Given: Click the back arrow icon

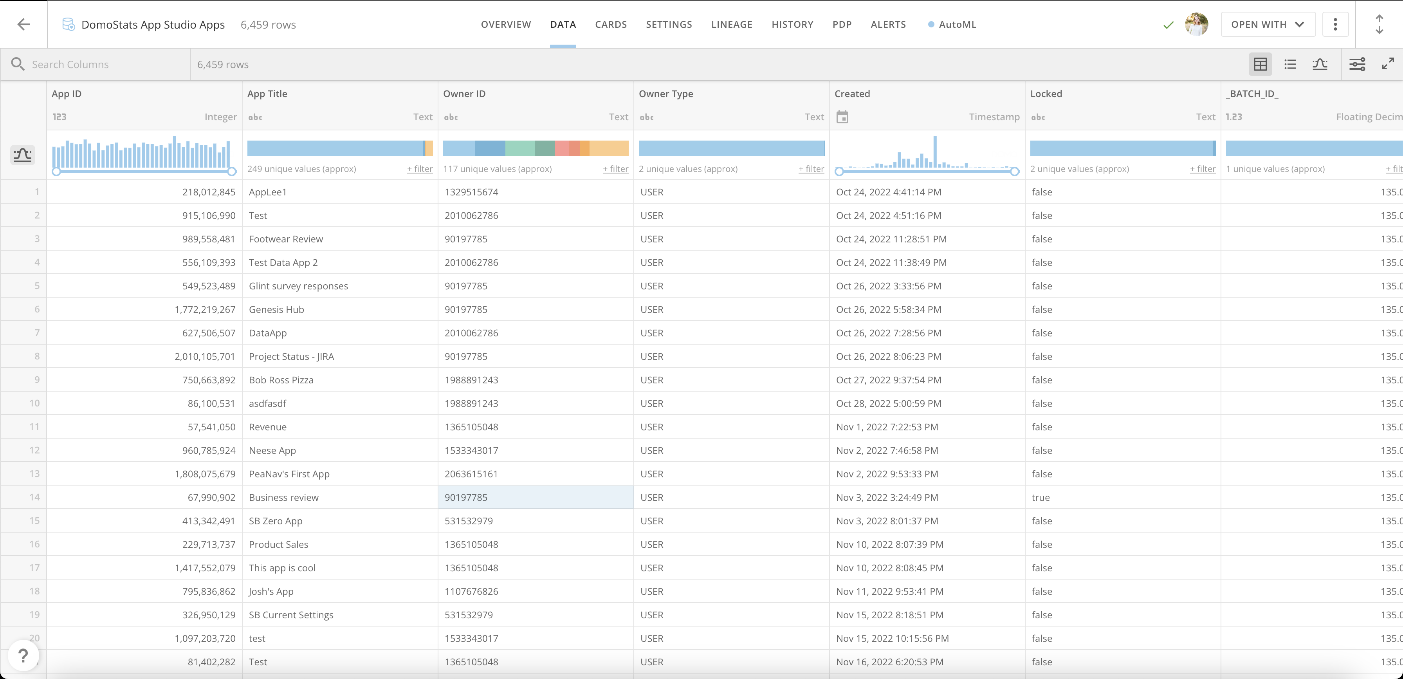Looking at the screenshot, I should coord(23,25).
